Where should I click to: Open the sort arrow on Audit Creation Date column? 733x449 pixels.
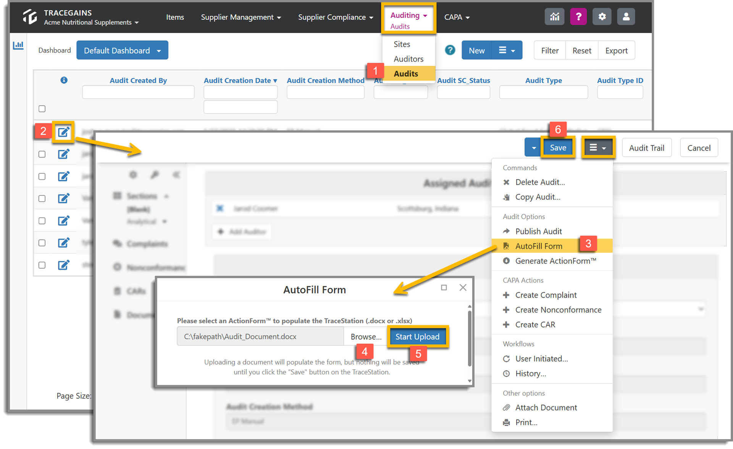click(x=276, y=80)
